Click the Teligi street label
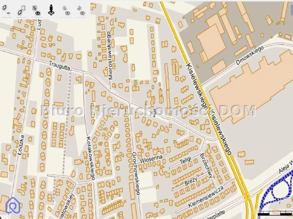The width and height of the screenshot is (293, 219). pos(186,161)
